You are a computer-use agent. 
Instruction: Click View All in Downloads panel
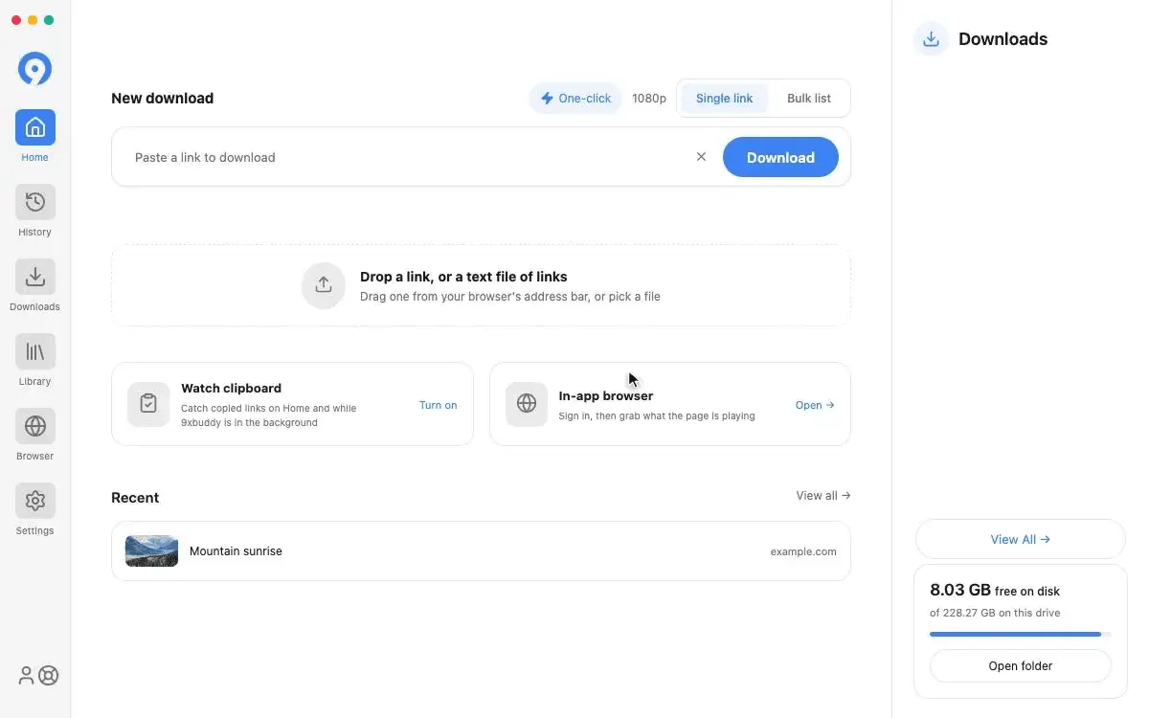1021,539
